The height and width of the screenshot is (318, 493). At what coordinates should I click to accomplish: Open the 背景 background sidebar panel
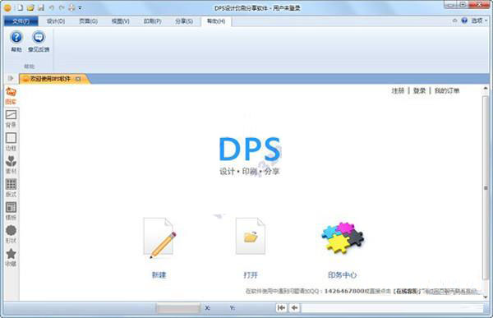coord(11,119)
